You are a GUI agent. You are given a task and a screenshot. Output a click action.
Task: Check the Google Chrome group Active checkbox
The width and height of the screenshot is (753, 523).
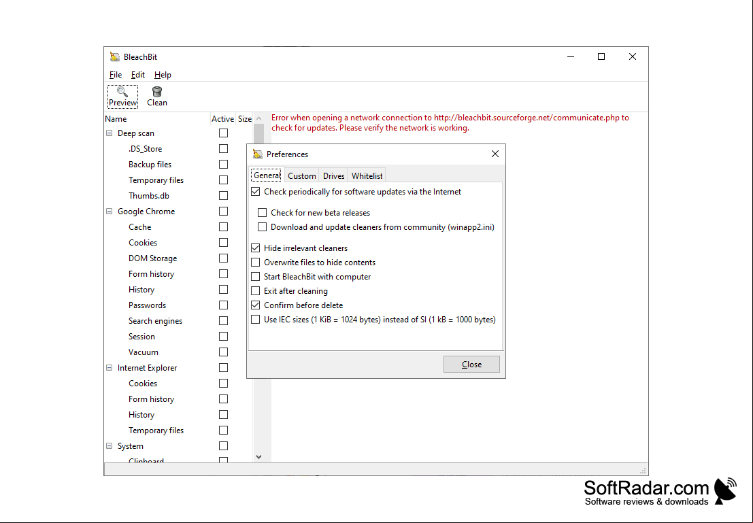223,212
